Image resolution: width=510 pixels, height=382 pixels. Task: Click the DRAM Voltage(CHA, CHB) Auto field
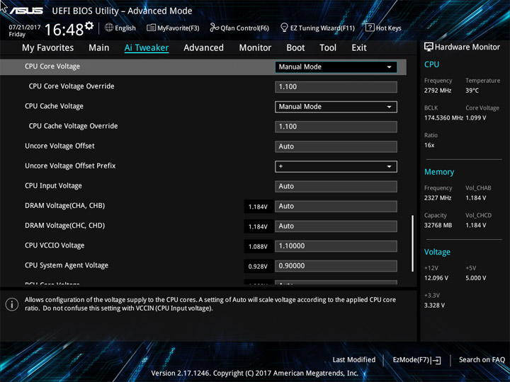(336, 207)
